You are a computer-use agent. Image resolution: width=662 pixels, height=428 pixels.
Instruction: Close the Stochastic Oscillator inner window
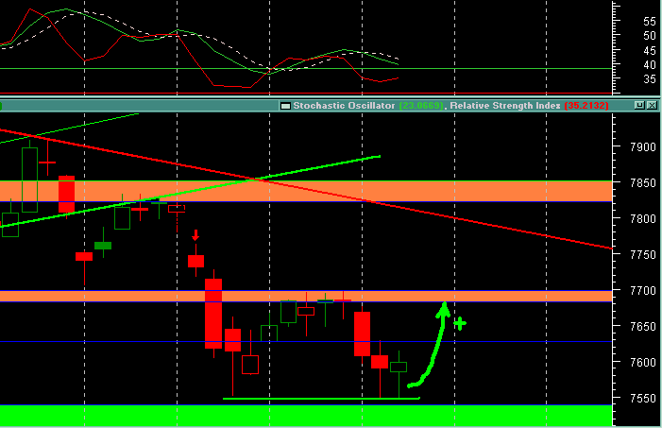coord(652,105)
